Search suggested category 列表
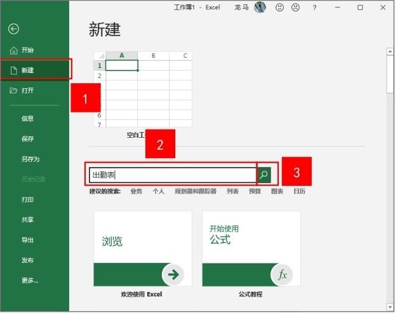The height and width of the screenshot is (313, 395). click(x=232, y=191)
